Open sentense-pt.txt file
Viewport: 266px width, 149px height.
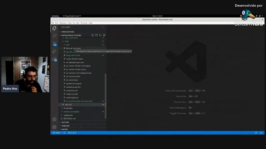point(81,87)
